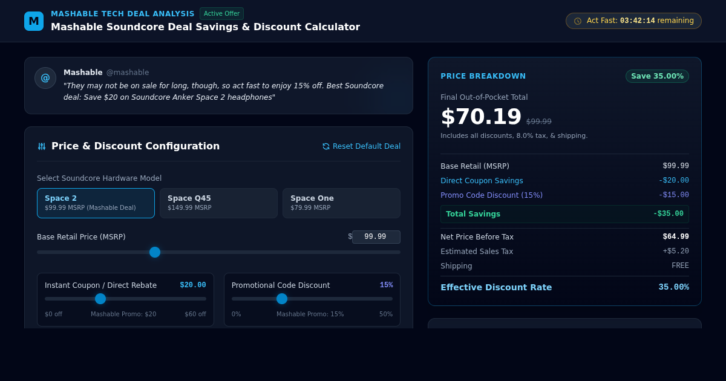Click the Instant Coupon slider handle

pyautogui.click(x=100, y=299)
